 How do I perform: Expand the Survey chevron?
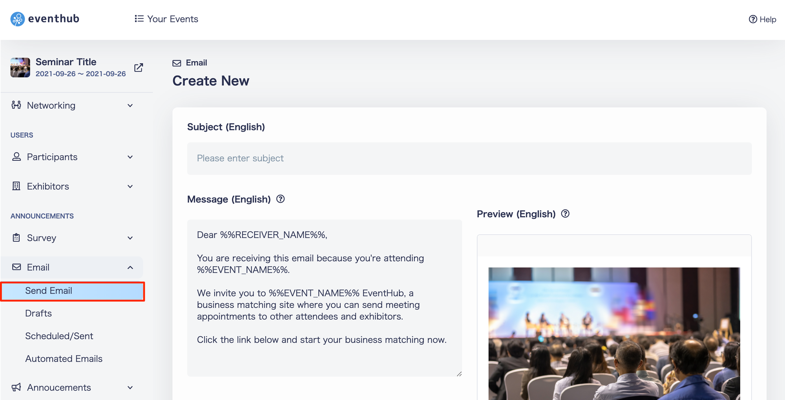pyautogui.click(x=130, y=238)
